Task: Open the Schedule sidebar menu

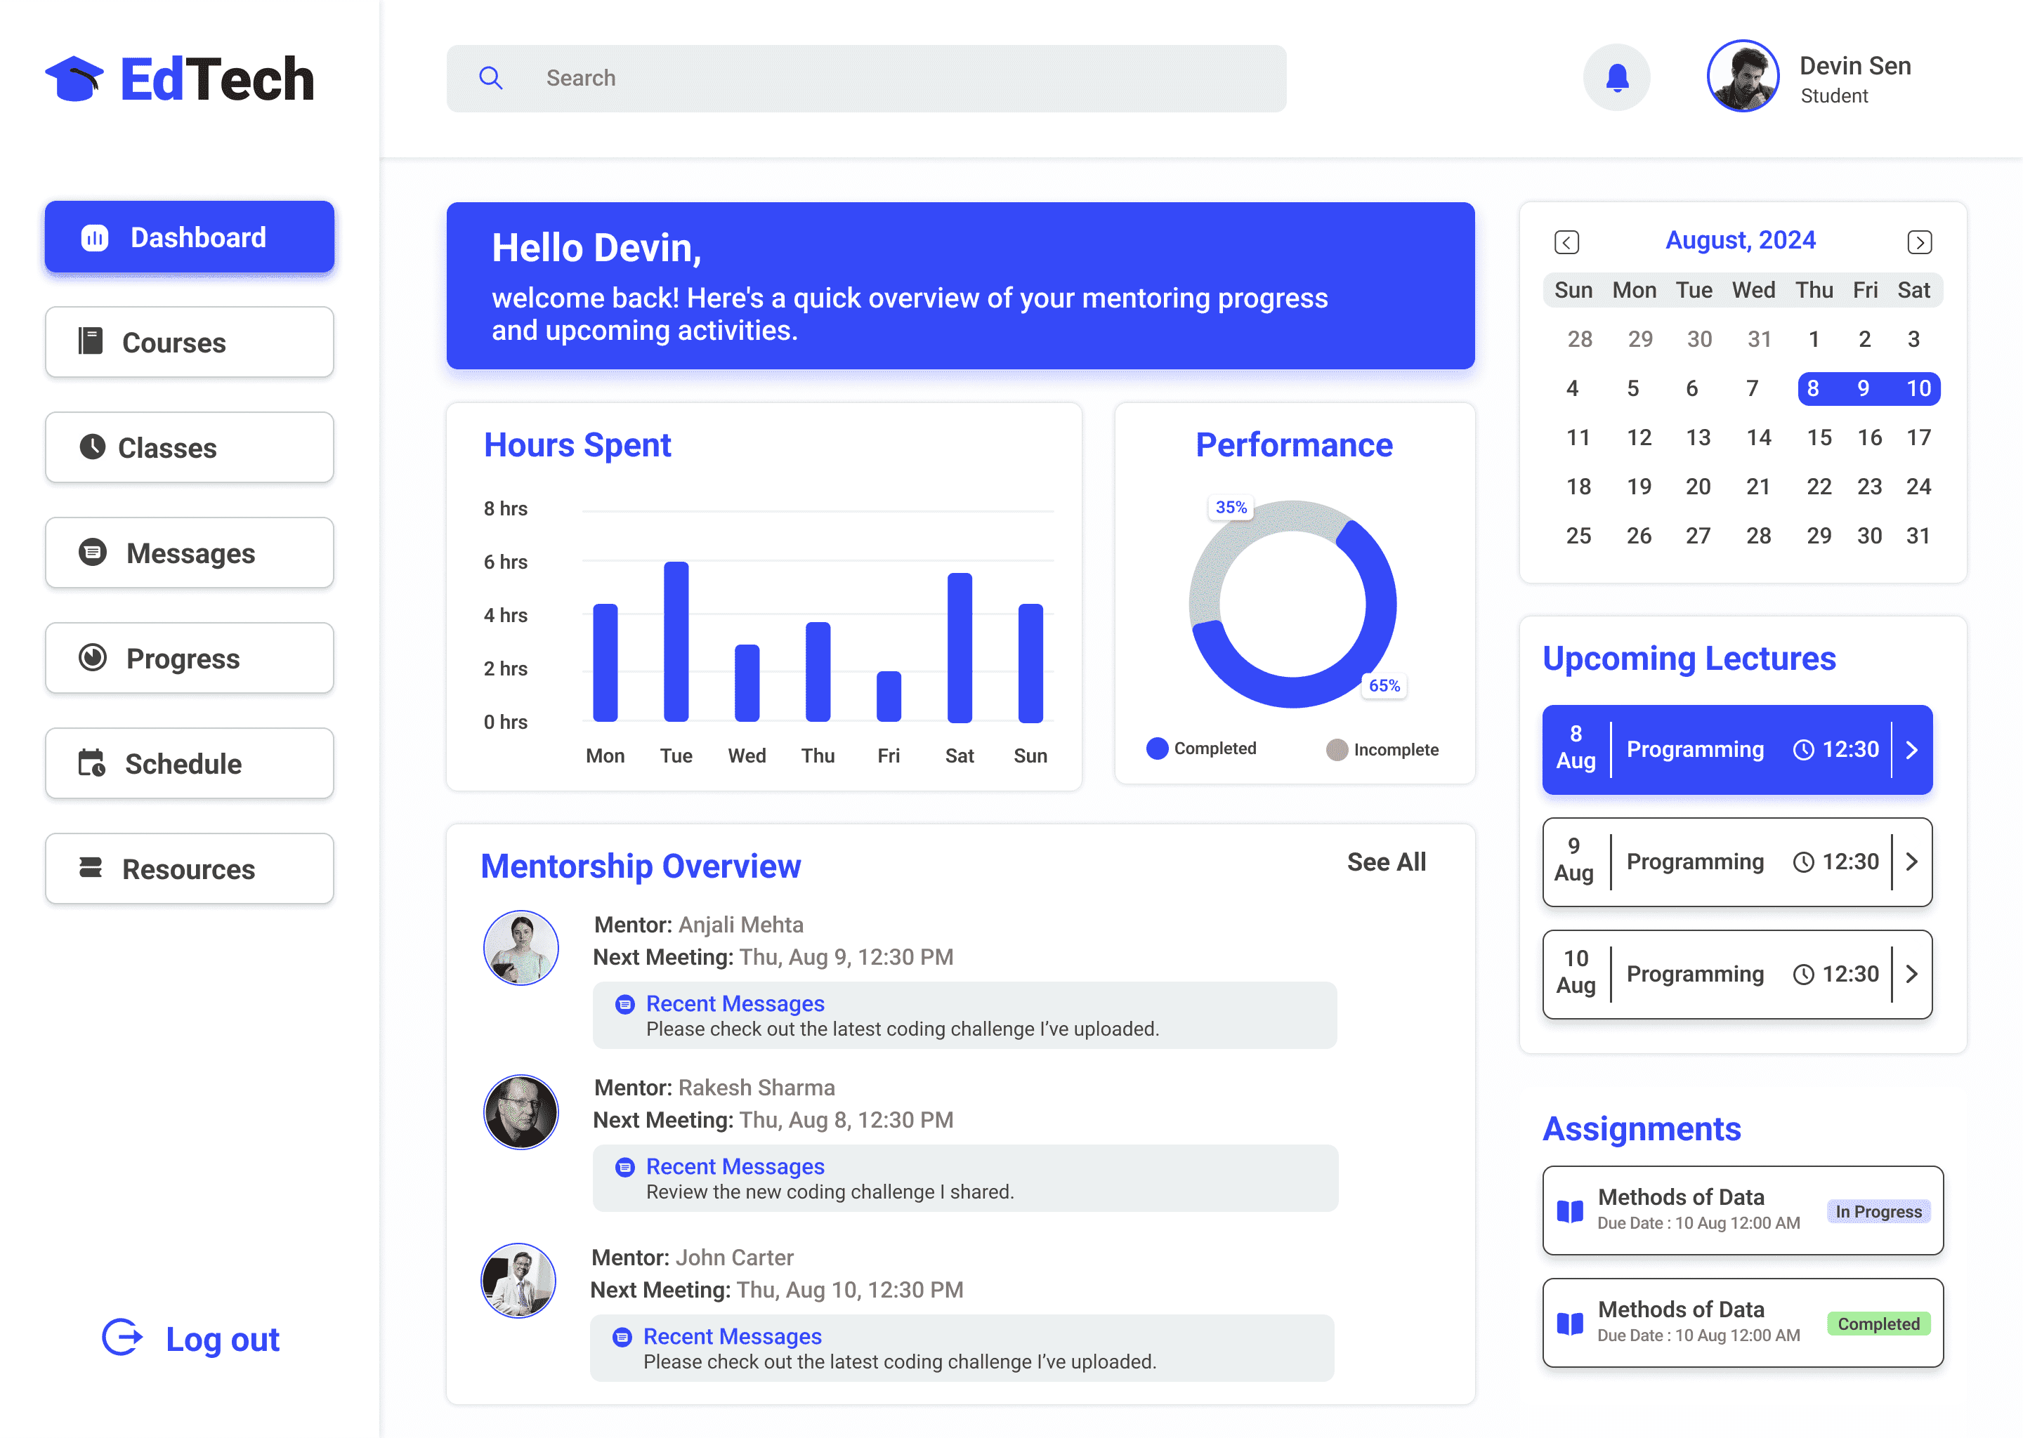Action: coord(190,763)
